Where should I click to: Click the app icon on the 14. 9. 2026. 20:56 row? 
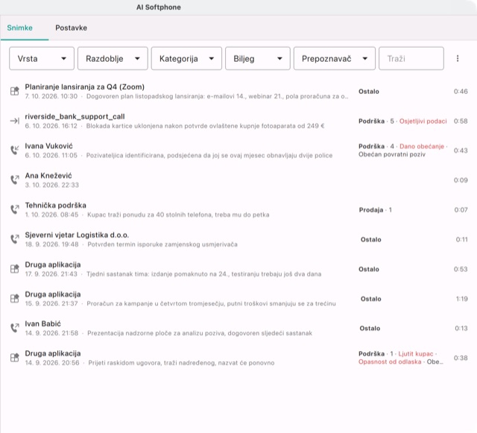(x=15, y=358)
